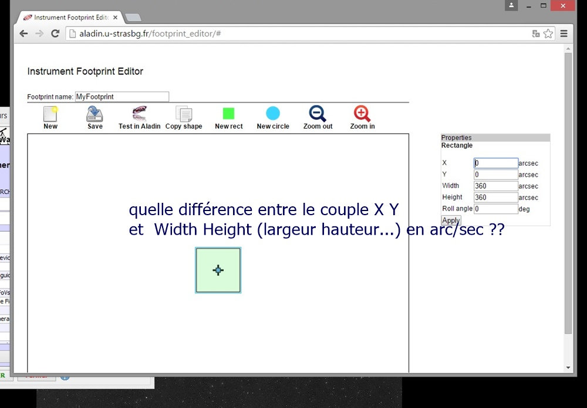
Task: Click the scrollbar up arrow
Action: pos(568,49)
